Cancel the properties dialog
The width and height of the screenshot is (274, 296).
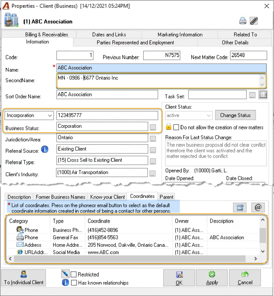pyautogui.click(x=245, y=278)
